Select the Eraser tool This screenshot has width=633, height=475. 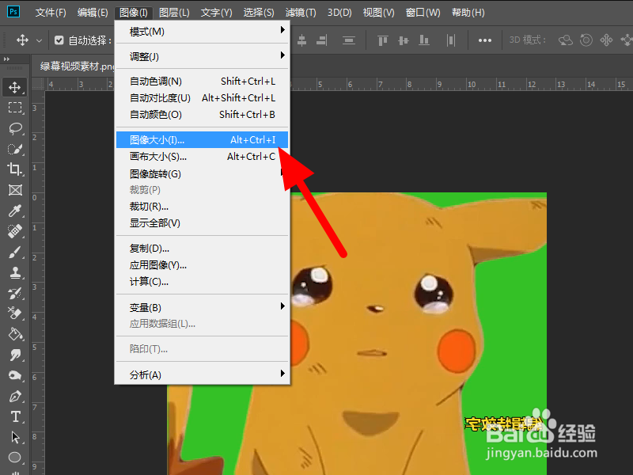point(15,313)
